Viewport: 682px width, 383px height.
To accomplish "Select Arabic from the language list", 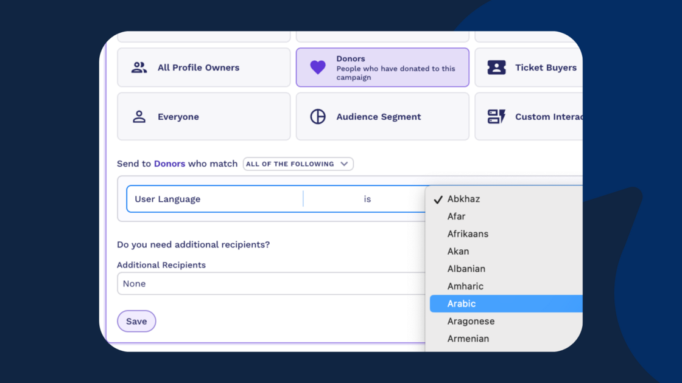I will click(462, 303).
